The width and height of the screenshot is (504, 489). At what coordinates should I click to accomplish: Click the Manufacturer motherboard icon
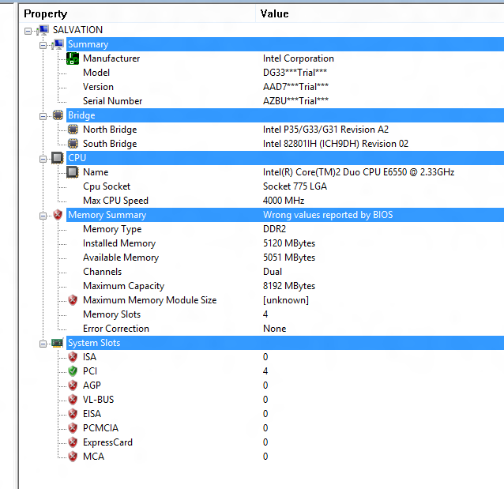[73, 58]
